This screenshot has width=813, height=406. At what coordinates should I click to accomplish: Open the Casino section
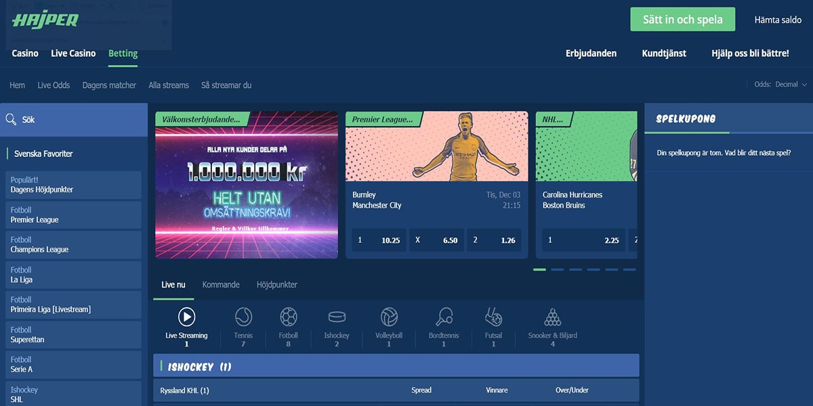point(25,53)
